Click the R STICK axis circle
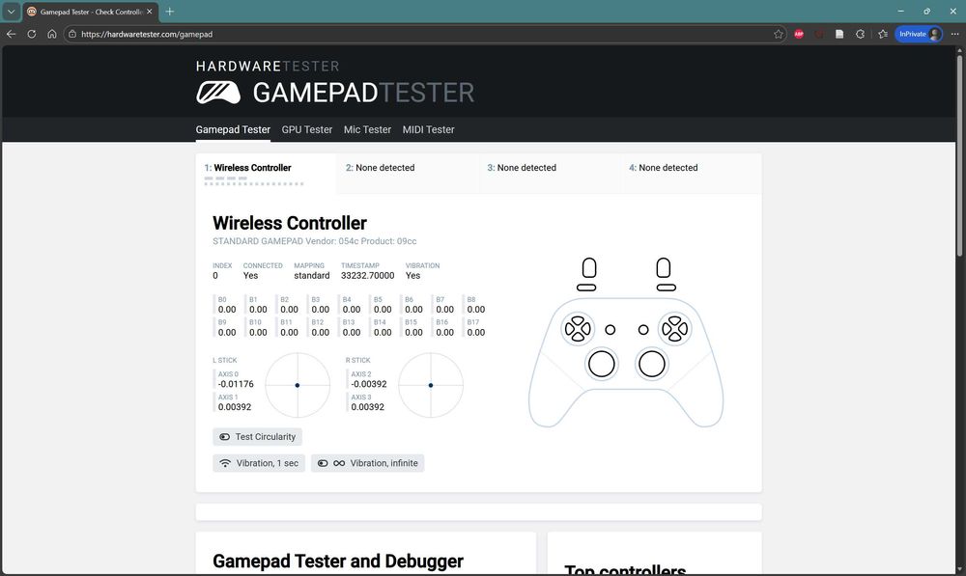 tap(431, 385)
